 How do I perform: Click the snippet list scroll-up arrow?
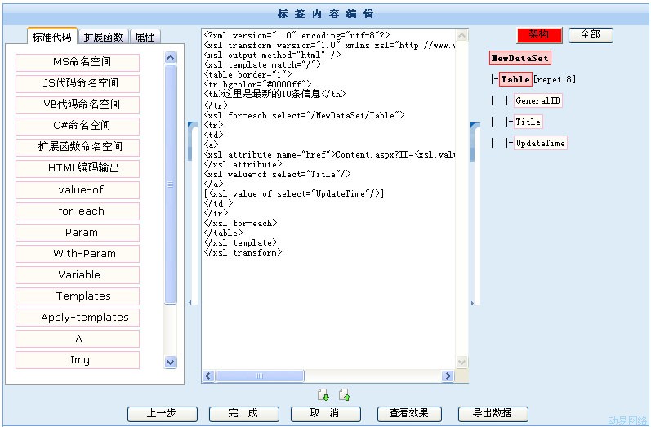coord(170,58)
